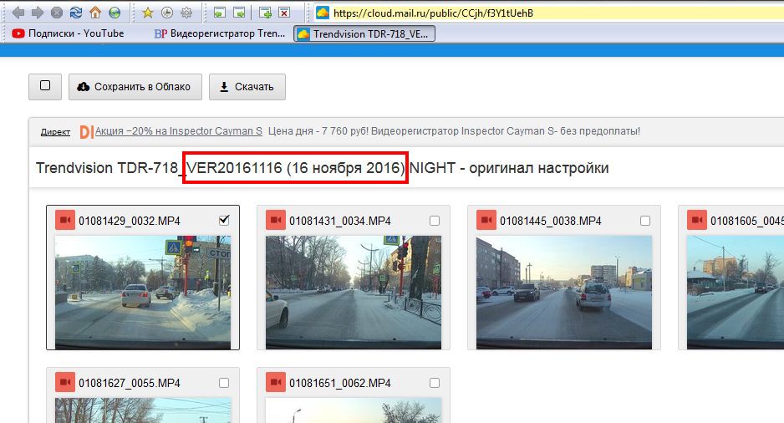The image size is (784, 423).
Task: Toggle the select-all checkbox above file list
Action: pyautogui.click(x=45, y=86)
